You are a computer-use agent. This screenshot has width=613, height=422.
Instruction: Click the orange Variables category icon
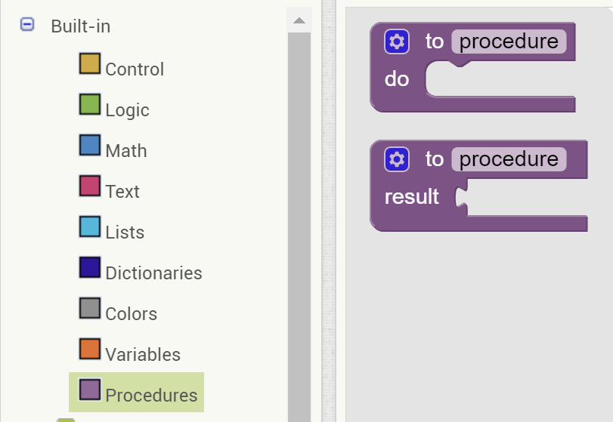coord(90,349)
